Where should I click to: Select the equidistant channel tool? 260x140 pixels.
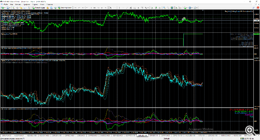point(131,8)
